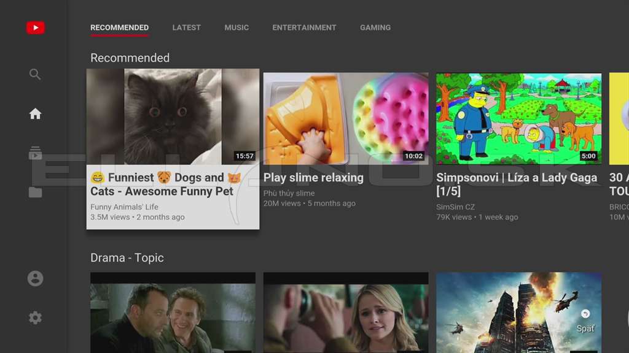
Task: Switch to the Music tab
Action: (236, 28)
